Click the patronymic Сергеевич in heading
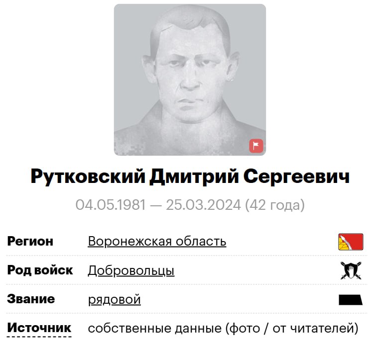Image resolution: width=368 pixels, height=345 pixels. click(297, 176)
